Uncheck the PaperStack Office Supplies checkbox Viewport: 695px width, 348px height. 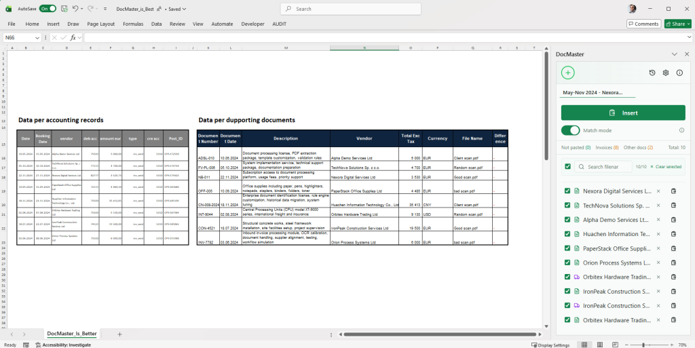click(x=567, y=248)
